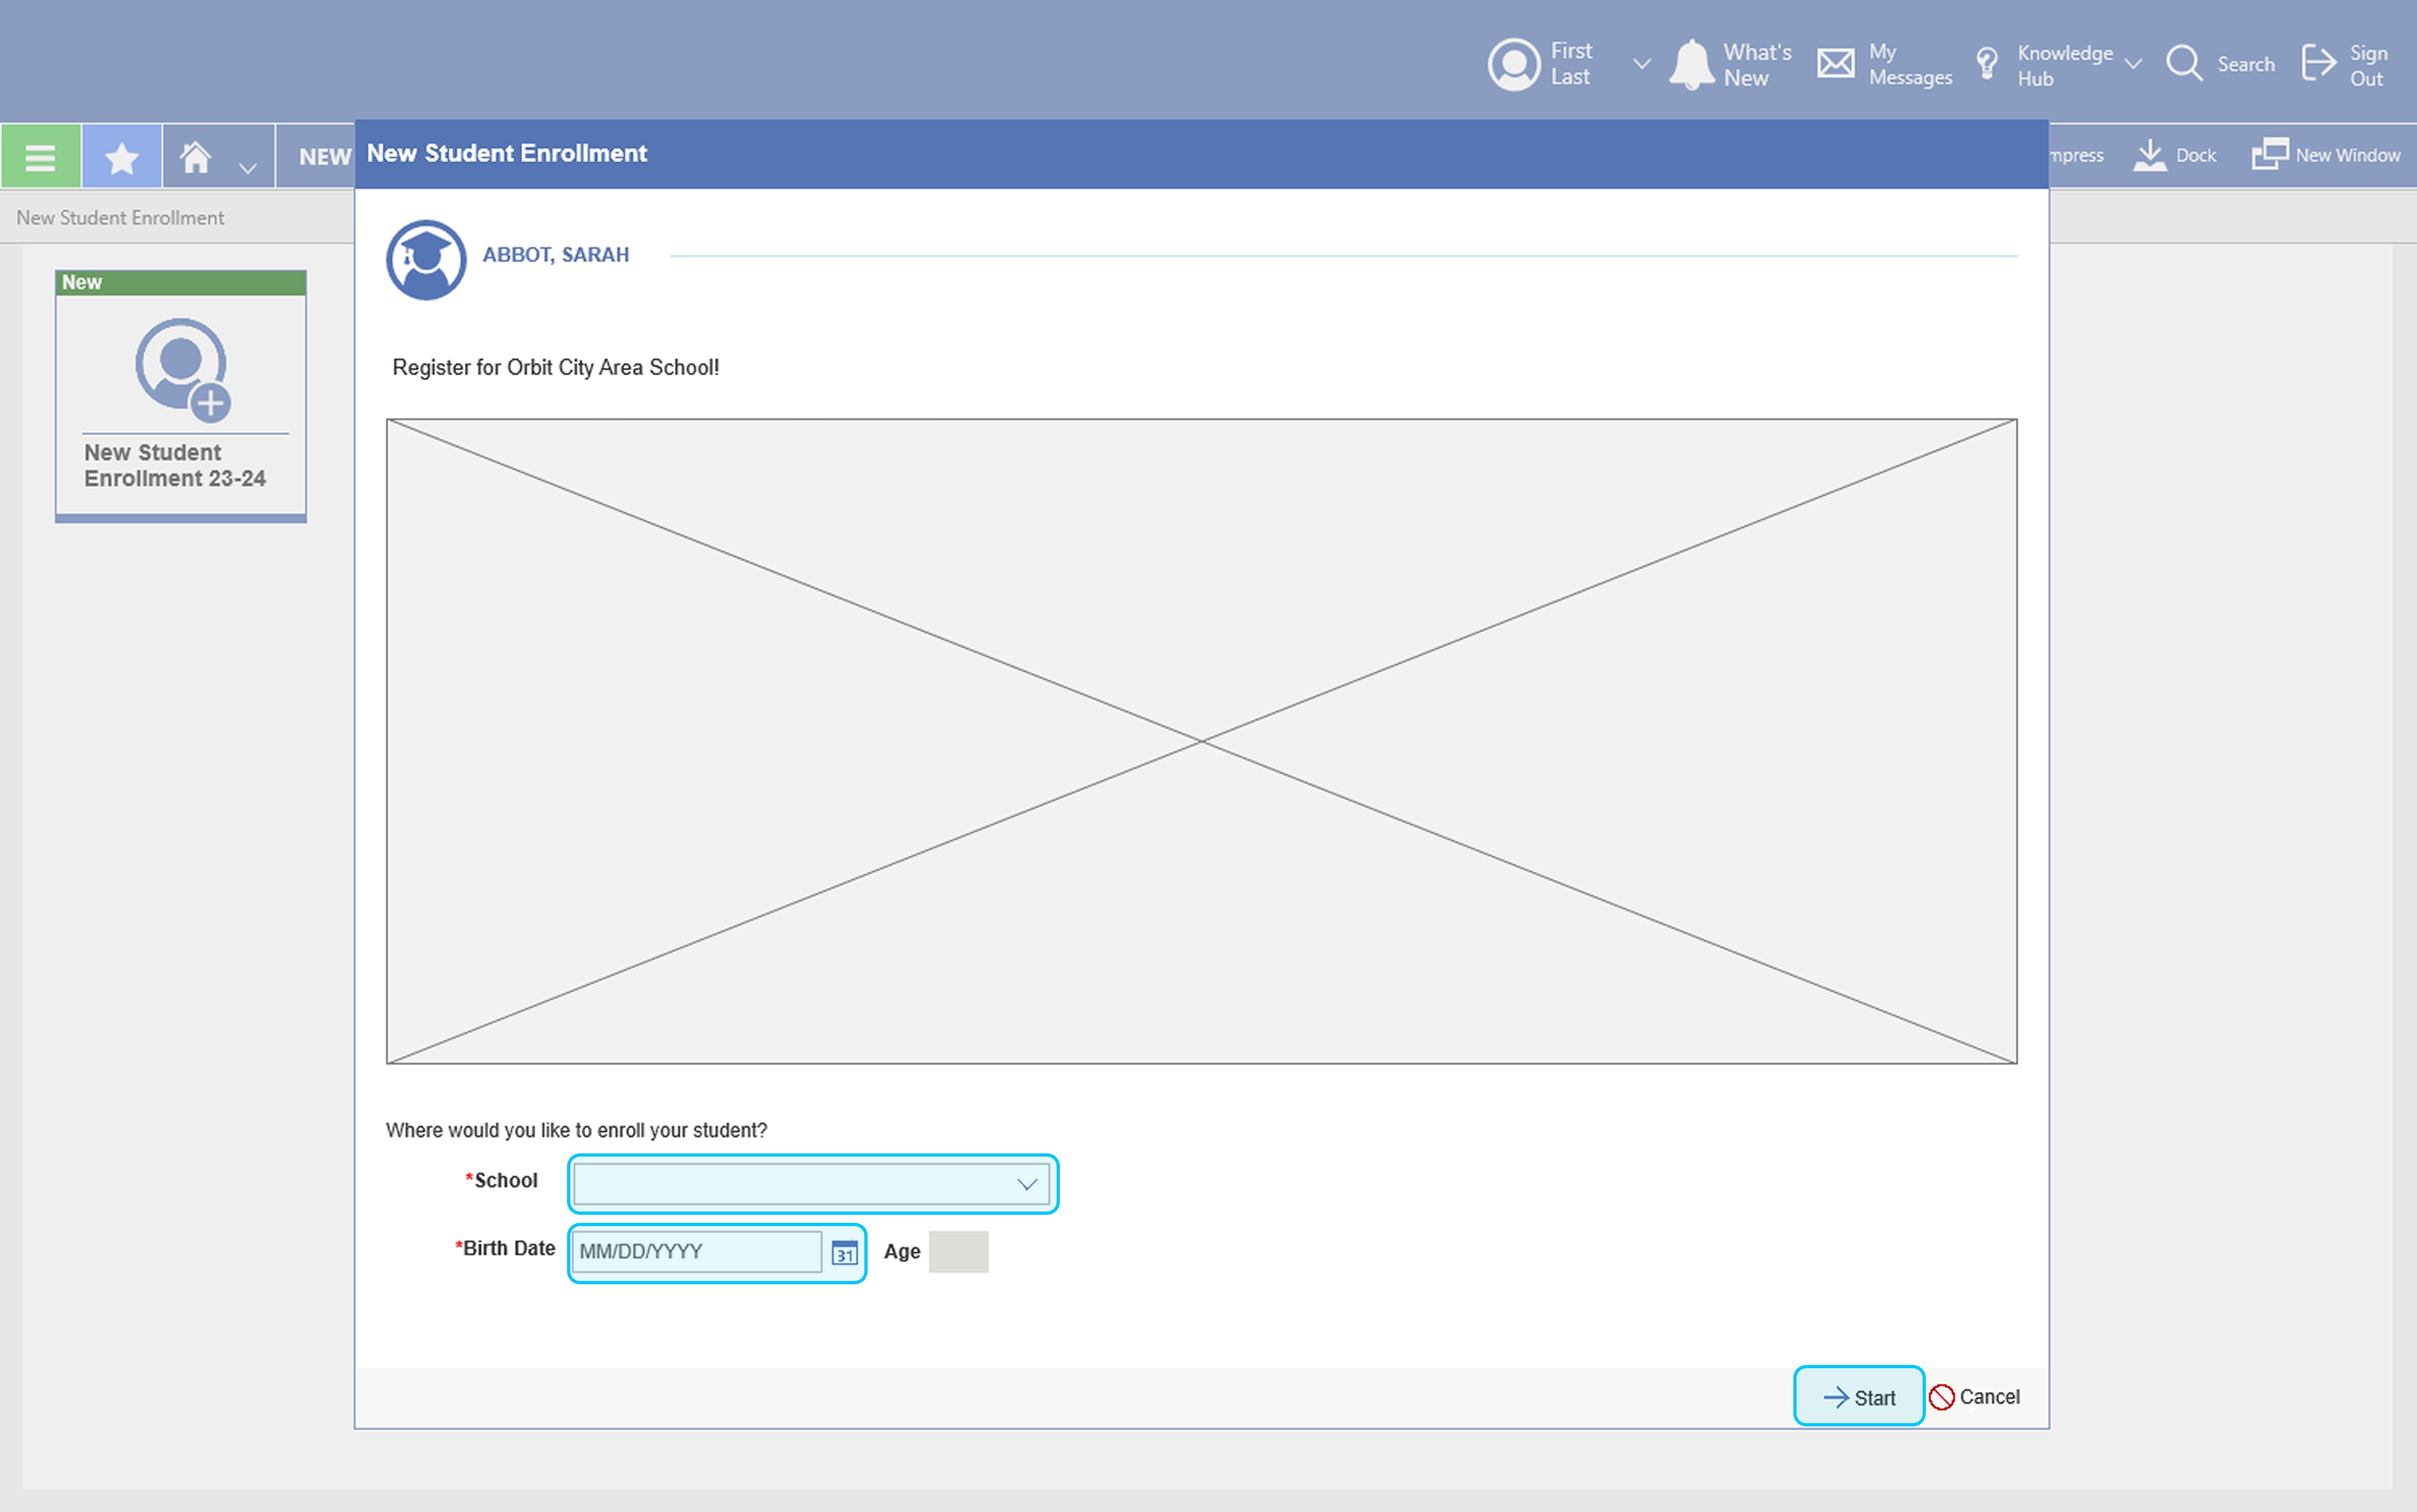Screen dimensions: 2417x1512
Task: Click the New Student Enrollment dialog title
Action: pyautogui.click(x=507, y=153)
